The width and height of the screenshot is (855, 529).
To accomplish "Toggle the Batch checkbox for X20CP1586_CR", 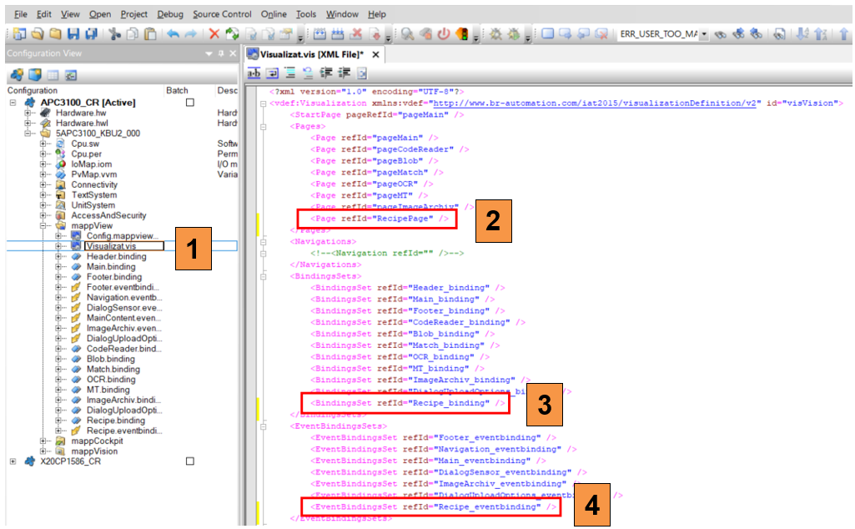I will tap(190, 461).
